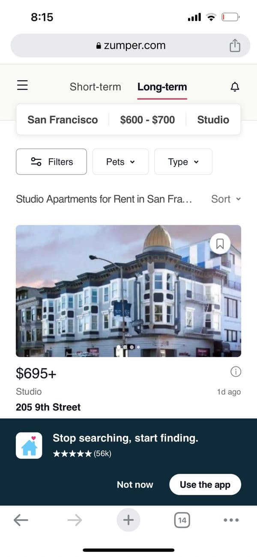
Task: Switch to the Short-term tab
Action: click(95, 87)
